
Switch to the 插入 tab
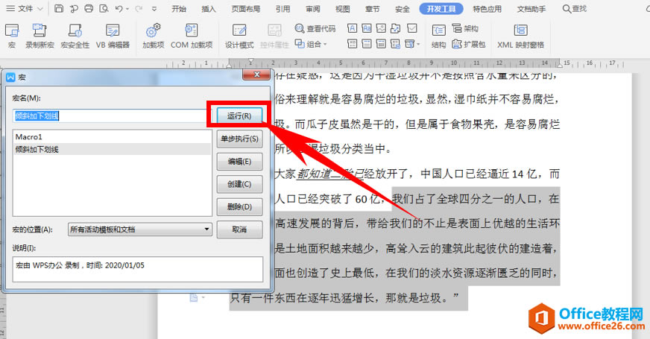pos(209,9)
